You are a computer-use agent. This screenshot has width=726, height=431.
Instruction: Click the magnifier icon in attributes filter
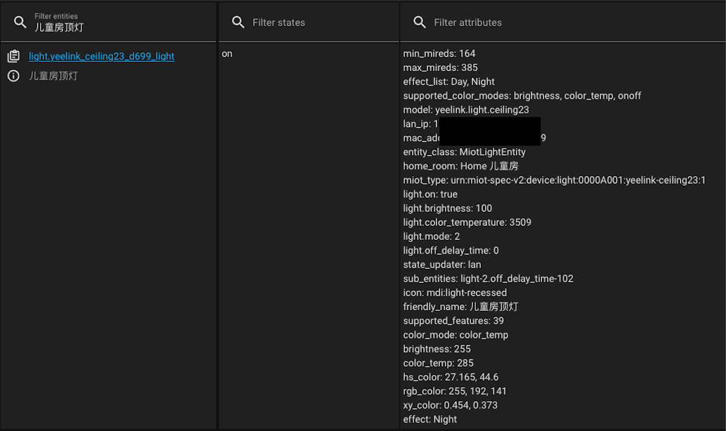point(419,22)
